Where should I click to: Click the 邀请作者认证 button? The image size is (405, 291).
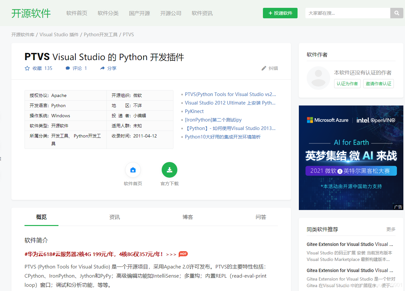[x=379, y=84]
